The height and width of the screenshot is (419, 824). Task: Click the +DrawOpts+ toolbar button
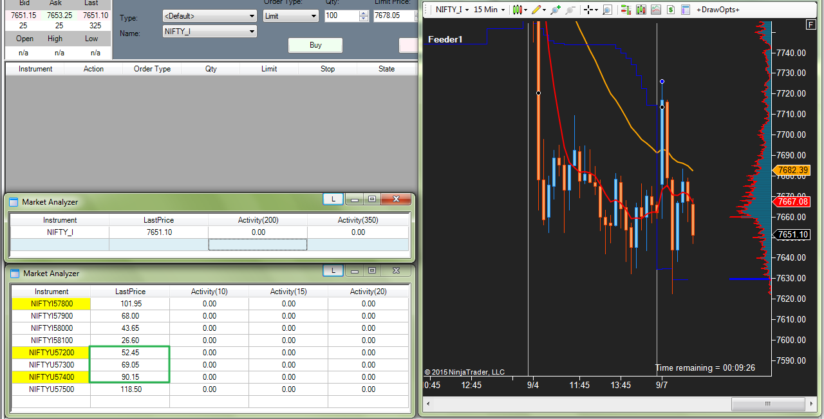click(718, 10)
